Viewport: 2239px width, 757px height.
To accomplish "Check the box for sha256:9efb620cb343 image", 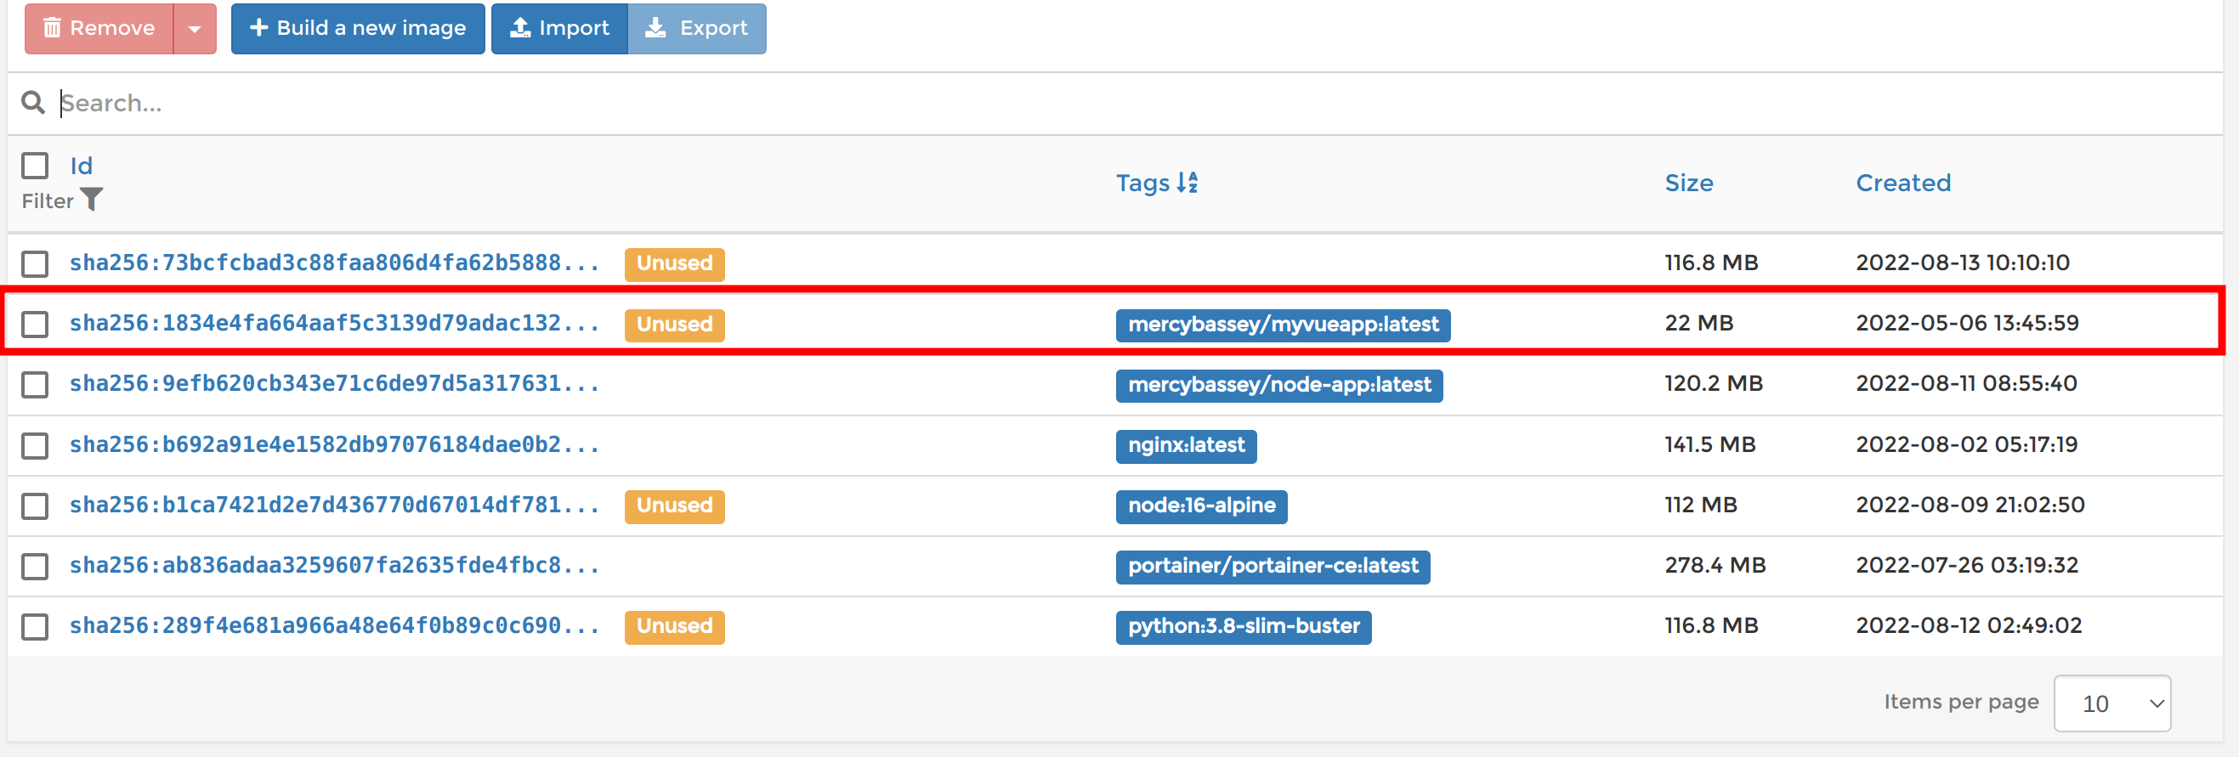I will click(35, 384).
